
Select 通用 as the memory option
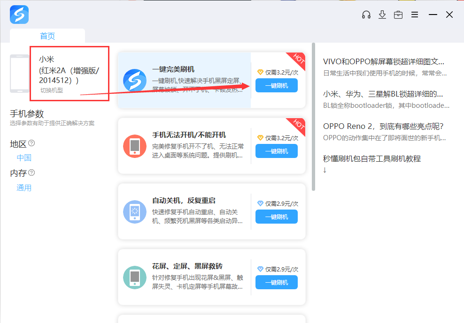(x=23, y=187)
